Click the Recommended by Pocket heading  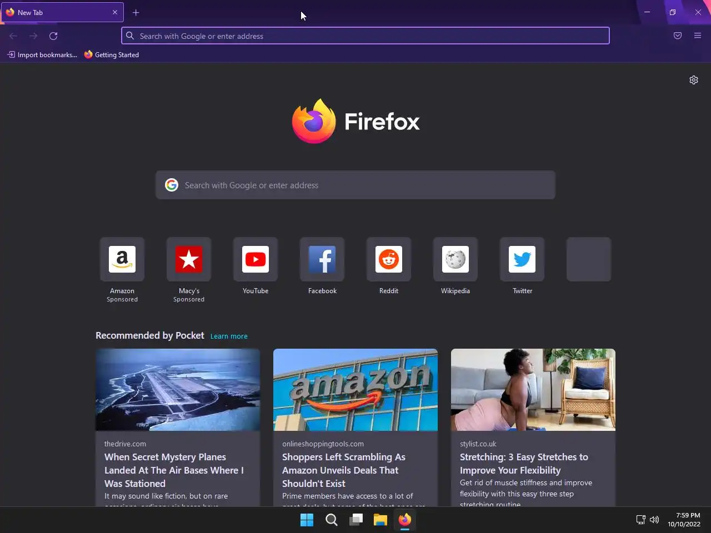[150, 335]
